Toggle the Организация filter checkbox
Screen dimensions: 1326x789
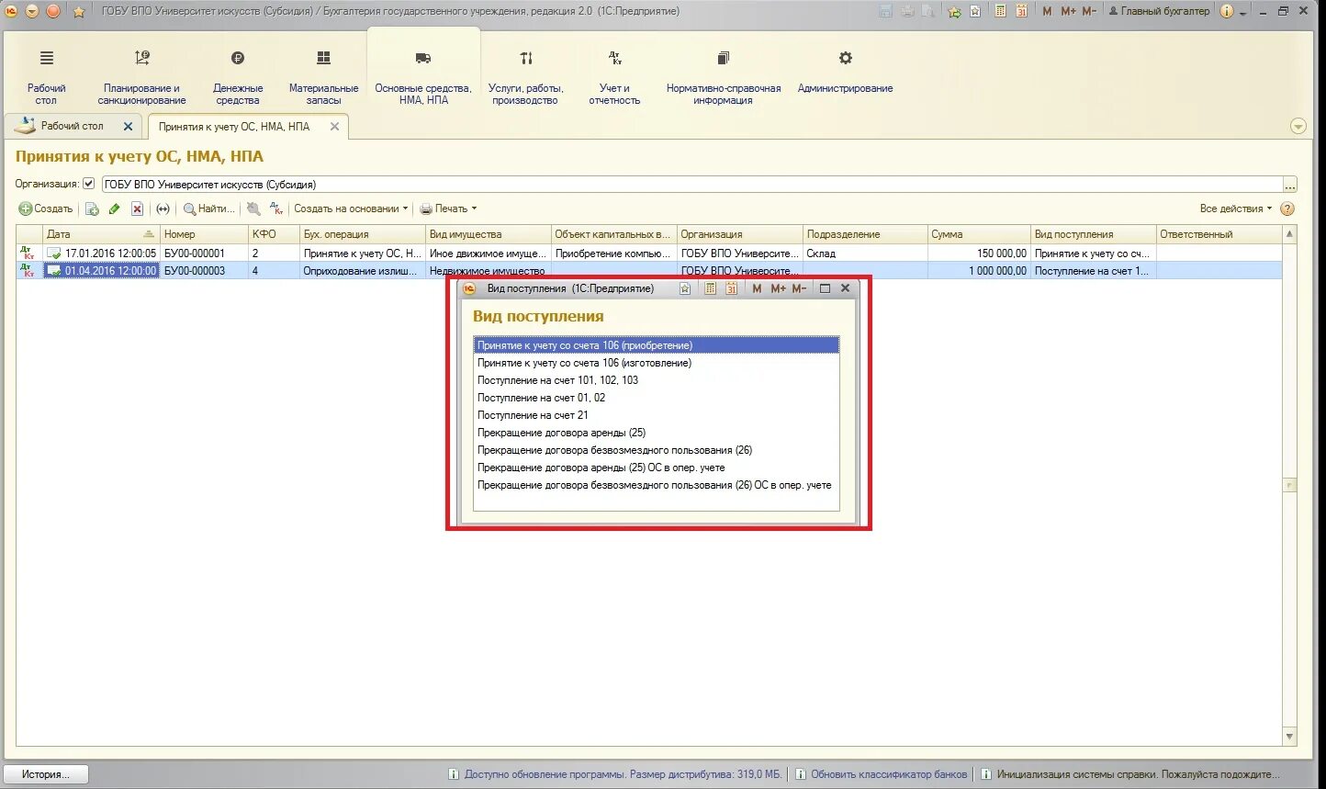(89, 184)
